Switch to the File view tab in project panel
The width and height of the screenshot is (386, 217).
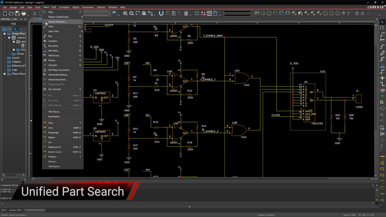point(7,29)
